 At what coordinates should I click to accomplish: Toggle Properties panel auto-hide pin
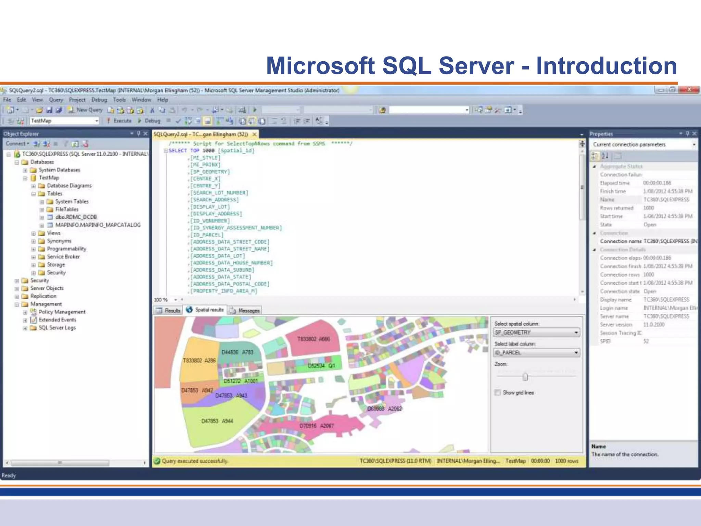[x=687, y=134]
